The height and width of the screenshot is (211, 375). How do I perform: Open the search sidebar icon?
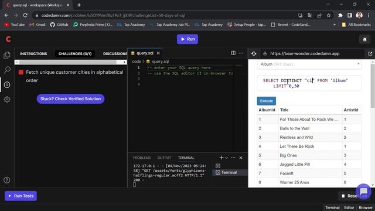7,70
